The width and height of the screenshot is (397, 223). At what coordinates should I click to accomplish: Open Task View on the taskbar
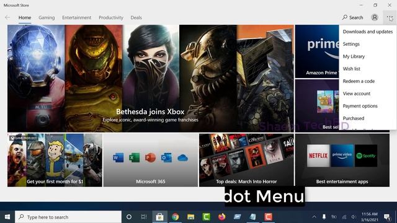click(144, 217)
